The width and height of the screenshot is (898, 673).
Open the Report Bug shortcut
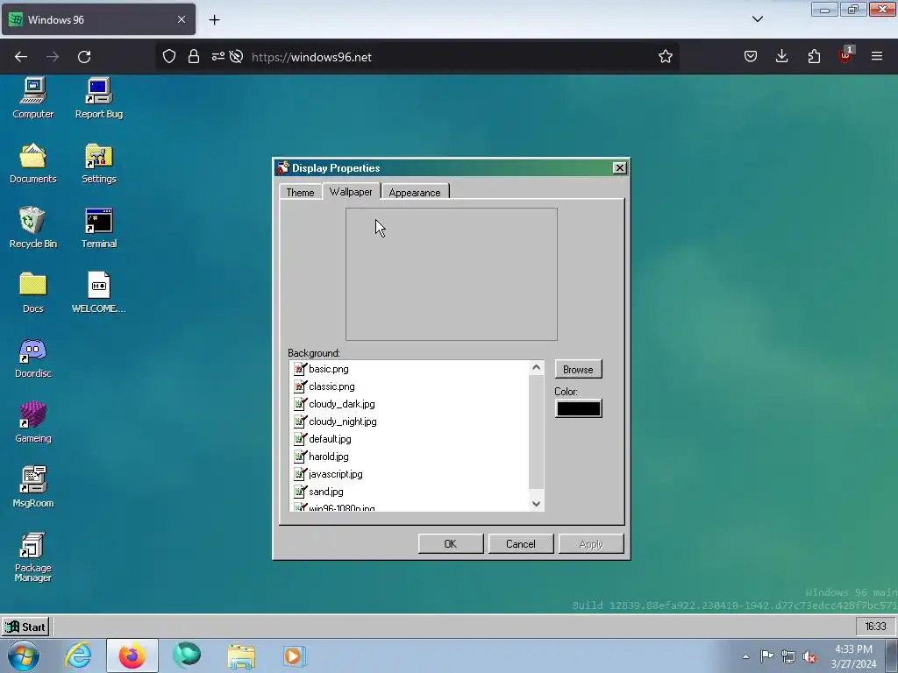pos(99,98)
